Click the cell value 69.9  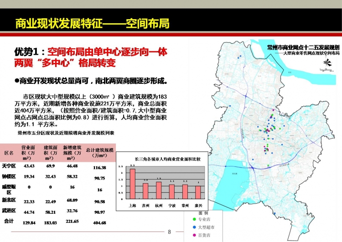point(50,166)
